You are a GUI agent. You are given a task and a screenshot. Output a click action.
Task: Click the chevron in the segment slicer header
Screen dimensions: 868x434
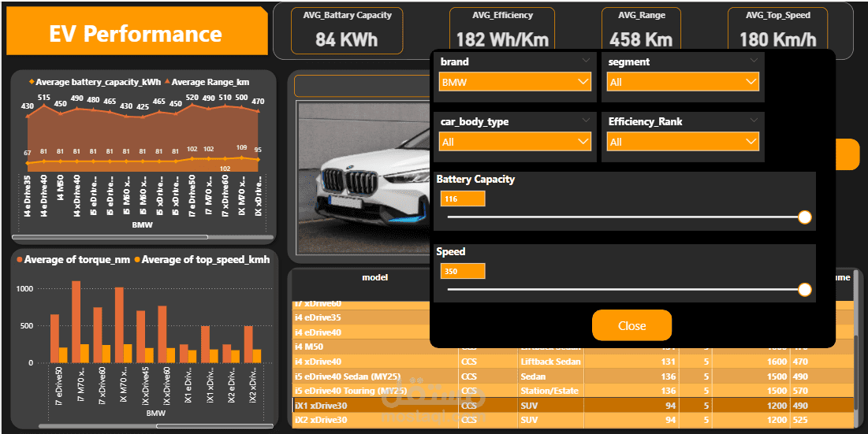pos(754,60)
